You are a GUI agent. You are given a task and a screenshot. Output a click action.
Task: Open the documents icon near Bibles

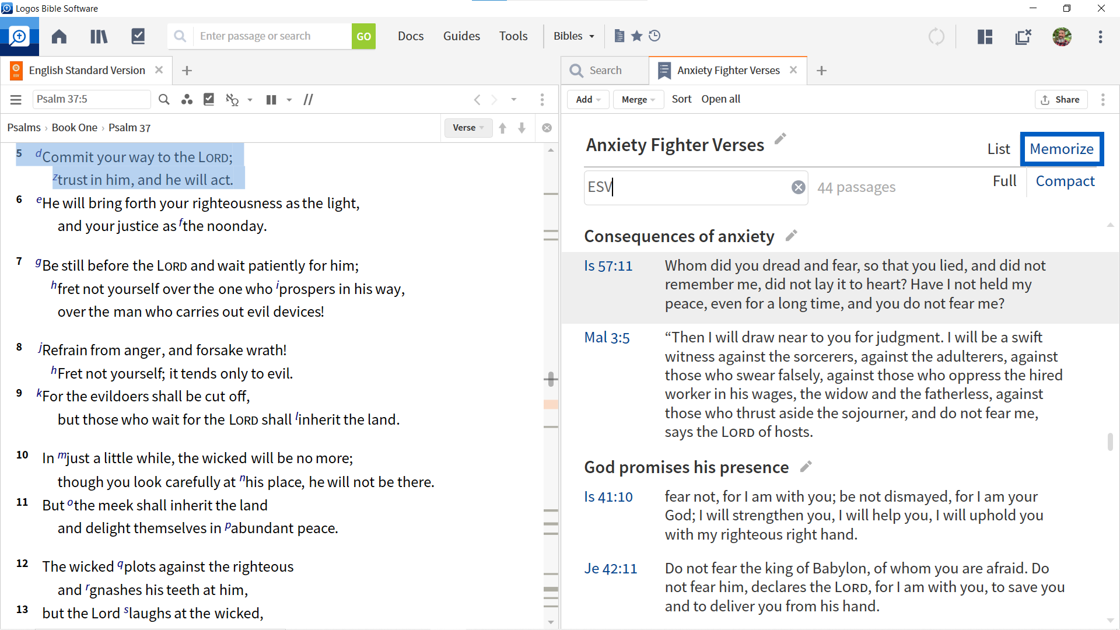click(619, 36)
